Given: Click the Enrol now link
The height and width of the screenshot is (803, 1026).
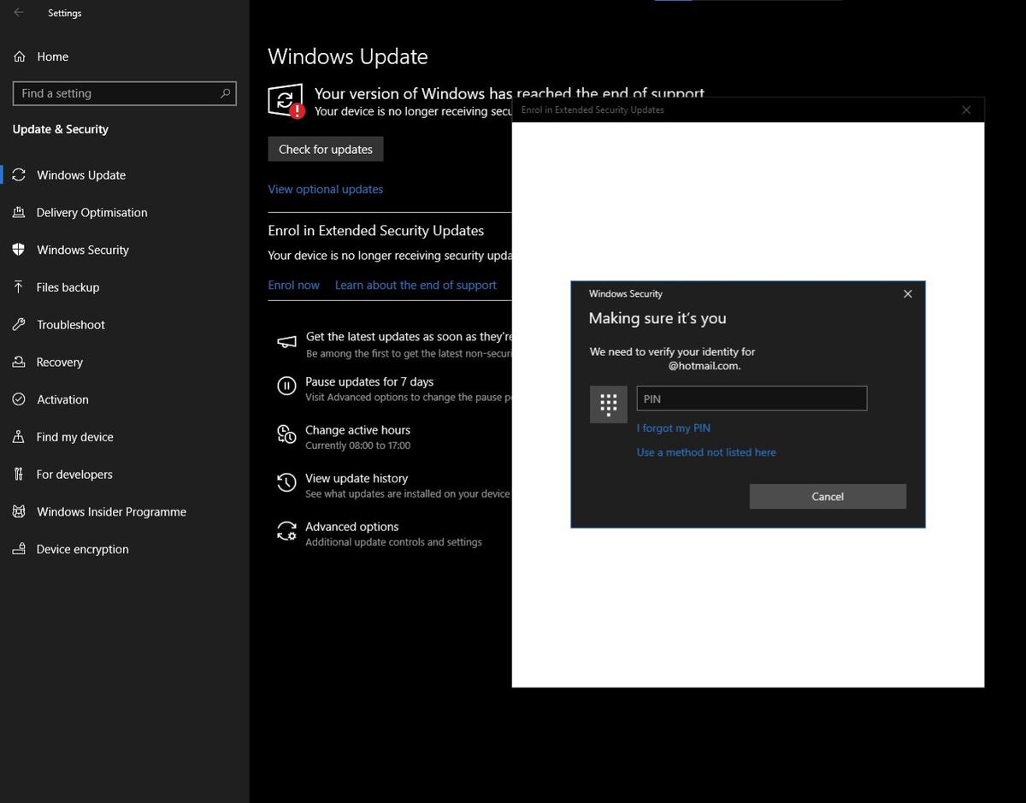Looking at the screenshot, I should point(293,285).
